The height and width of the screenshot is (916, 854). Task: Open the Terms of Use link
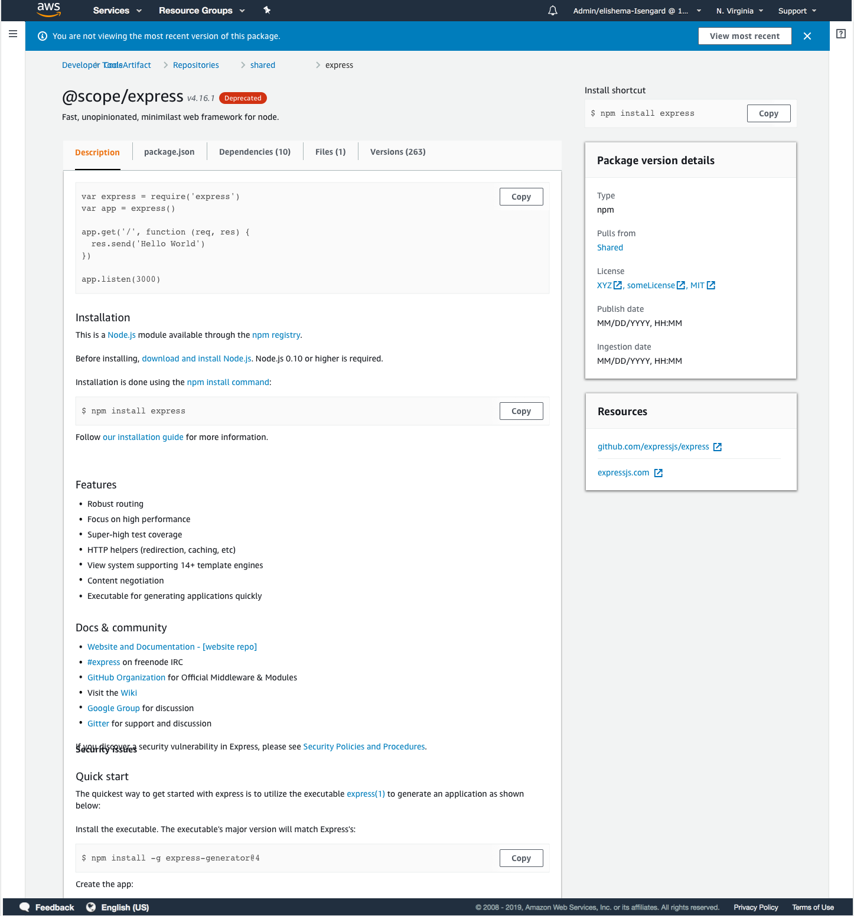pyautogui.click(x=813, y=907)
